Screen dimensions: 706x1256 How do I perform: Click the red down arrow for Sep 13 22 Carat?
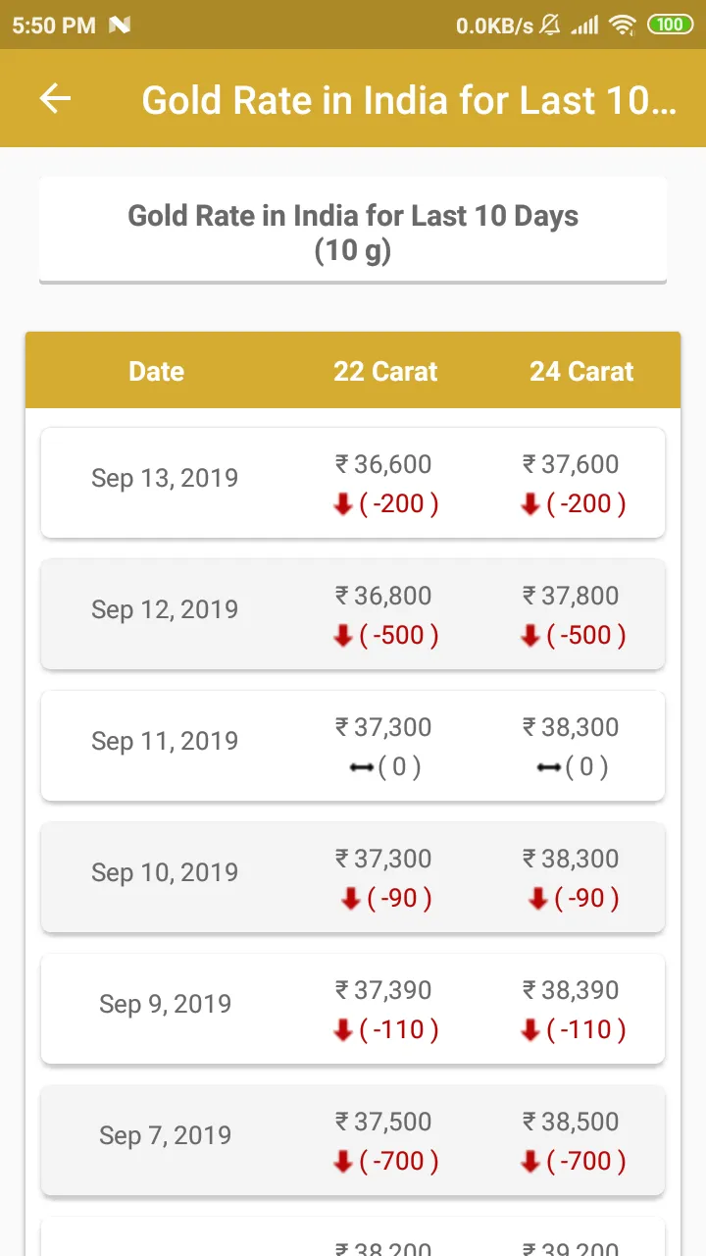[x=343, y=505]
